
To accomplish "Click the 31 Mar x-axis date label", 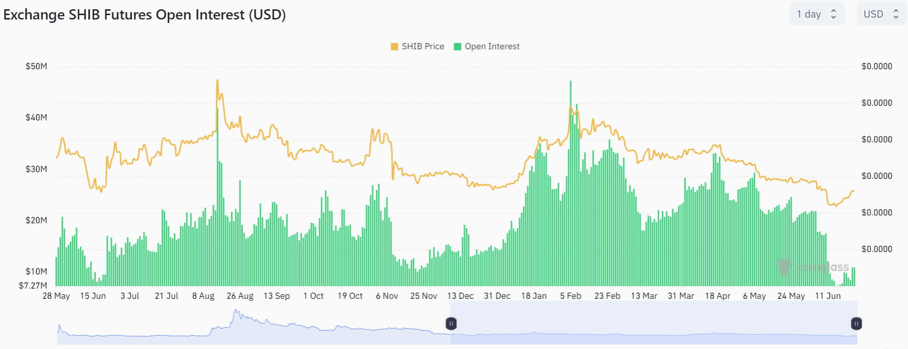I will pyautogui.click(x=681, y=296).
